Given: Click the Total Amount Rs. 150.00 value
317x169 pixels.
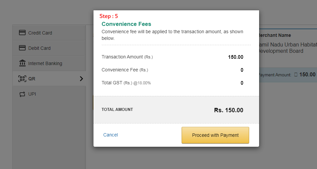Looking at the screenshot, I should (229, 110).
